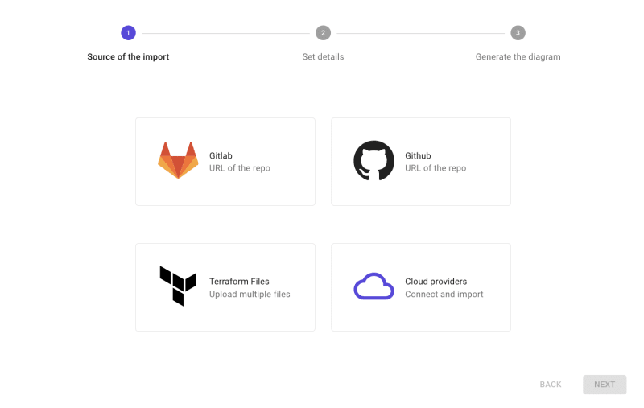Image resolution: width=644 pixels, height=408 pixels.
Task: Open the 'Generate the diagram' step label
Action: (518, 56)
